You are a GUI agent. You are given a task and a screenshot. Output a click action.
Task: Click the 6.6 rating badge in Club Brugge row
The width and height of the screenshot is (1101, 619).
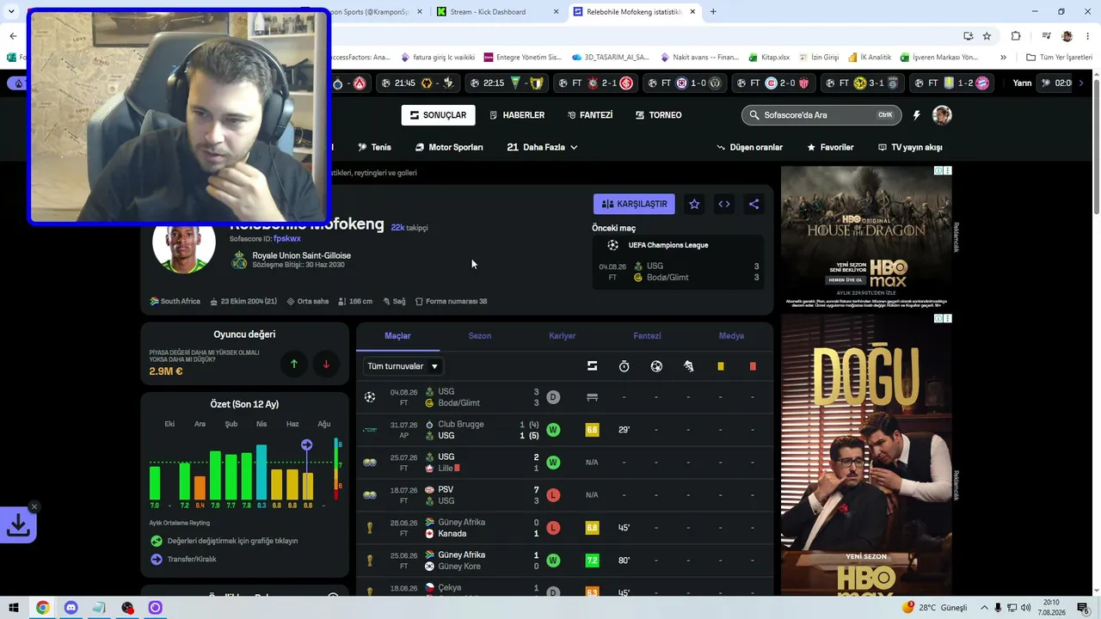[592, 430]
